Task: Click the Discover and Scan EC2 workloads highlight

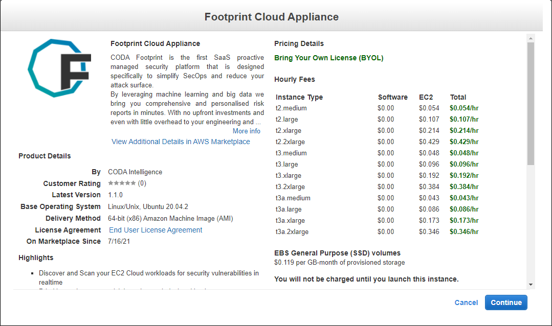Action: (148, 277)
